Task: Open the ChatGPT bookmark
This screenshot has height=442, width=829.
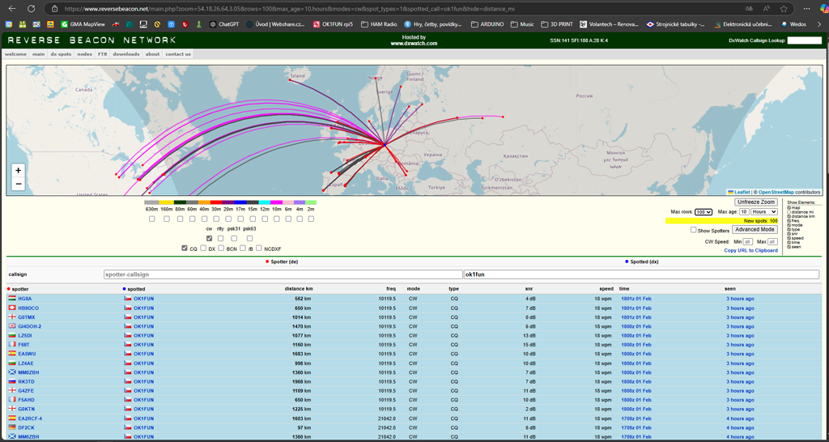Action: [x=226, y=23]
